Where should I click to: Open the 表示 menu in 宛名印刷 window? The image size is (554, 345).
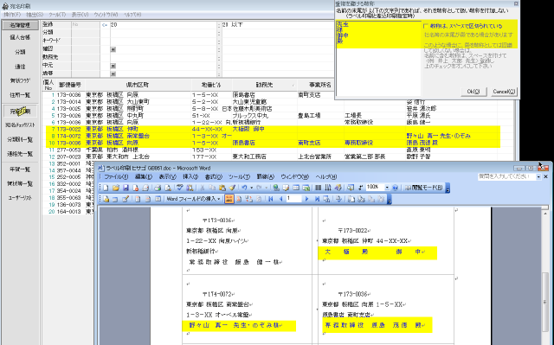pos(80,15)
